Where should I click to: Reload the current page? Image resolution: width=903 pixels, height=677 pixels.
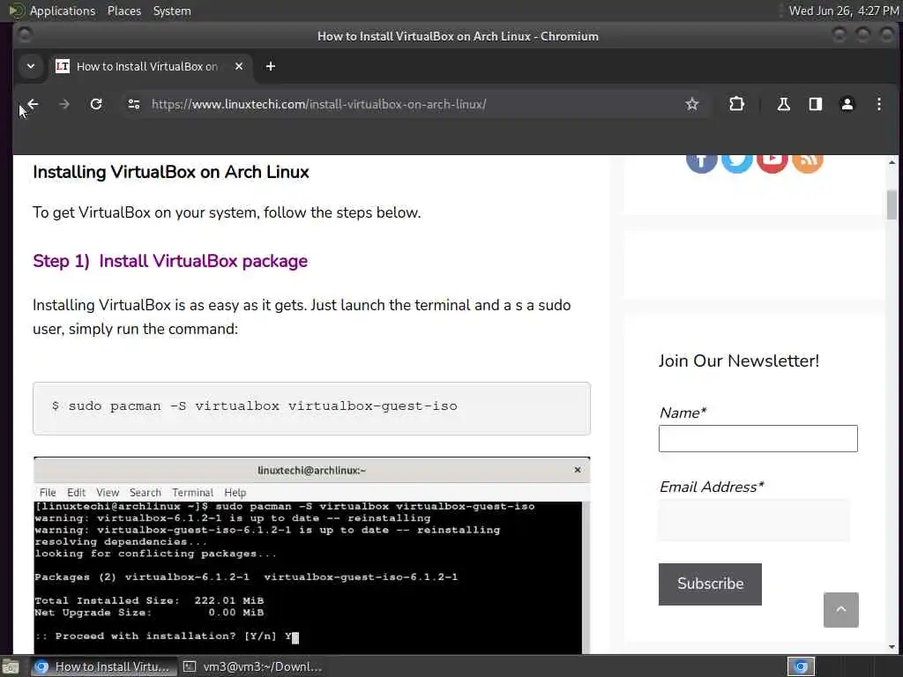pos(96,104)
